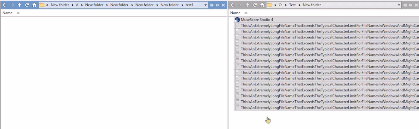This screenshot has width=419, height=129.
Task: Go back in the right pane
Action: 232,5
